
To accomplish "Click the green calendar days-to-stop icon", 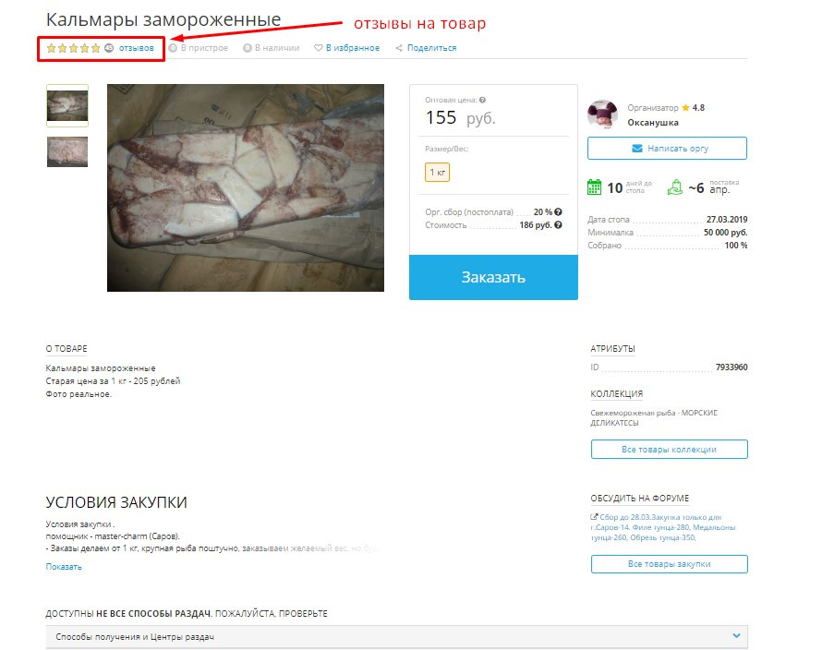I will 594,187.
